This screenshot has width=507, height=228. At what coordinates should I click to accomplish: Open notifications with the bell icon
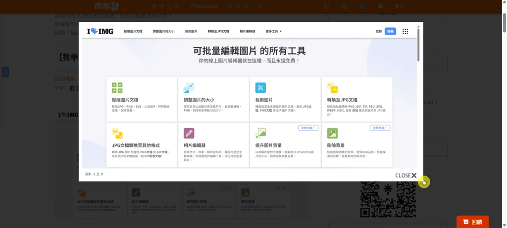click(x=381, y=6)
